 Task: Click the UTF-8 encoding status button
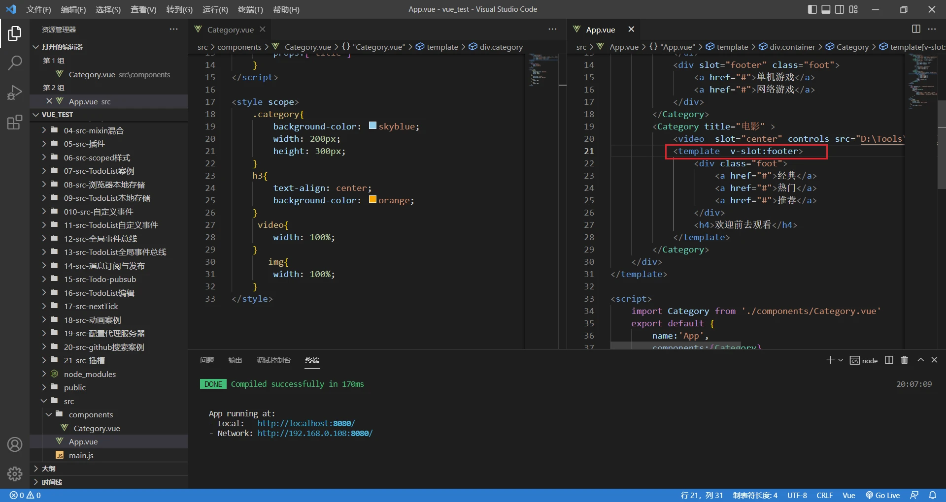point(797,495)
